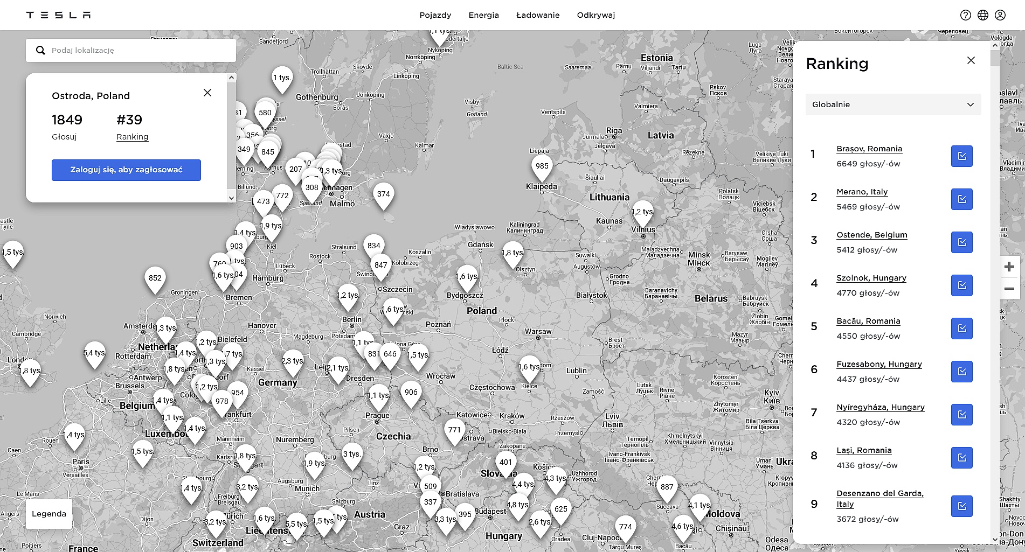Screen dimensions: 1025x552
Task: Open the Legenda button
Action: click(49, 514)
